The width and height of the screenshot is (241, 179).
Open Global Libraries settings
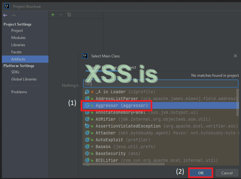(24, 79)
